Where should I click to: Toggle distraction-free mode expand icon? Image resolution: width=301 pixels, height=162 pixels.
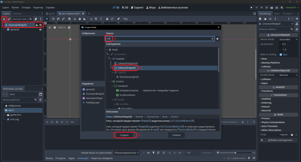point(255,13)
